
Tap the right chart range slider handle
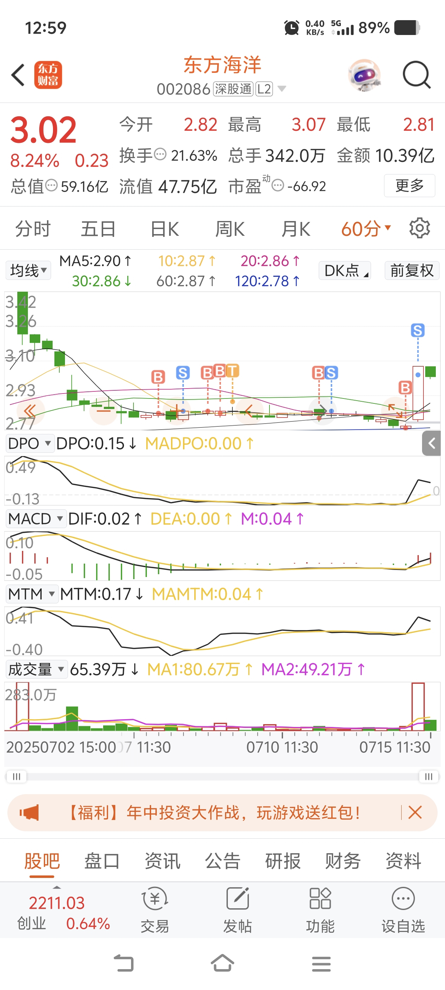428,777
